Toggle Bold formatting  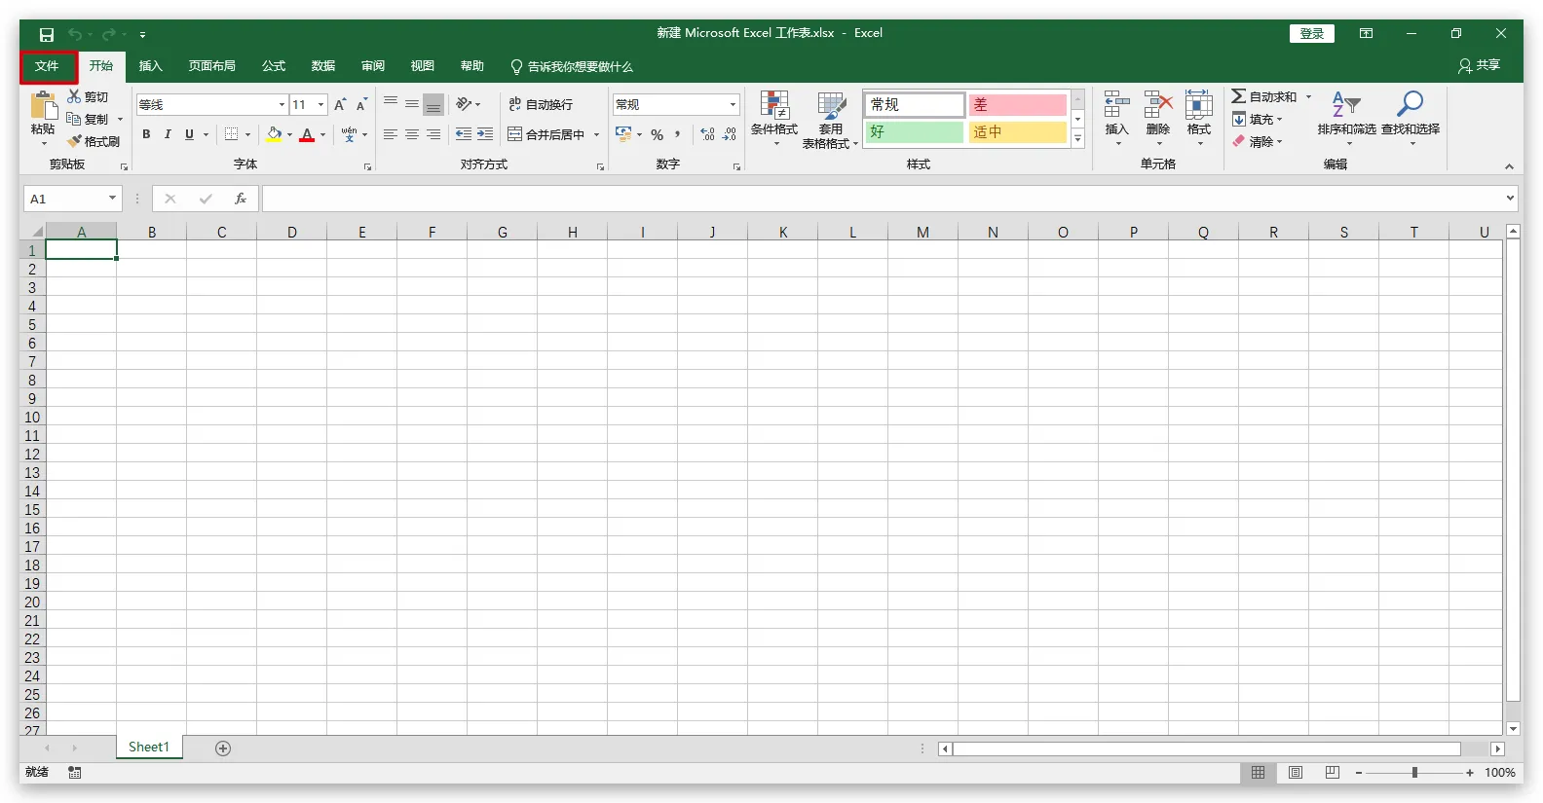(x=146, y=134)
